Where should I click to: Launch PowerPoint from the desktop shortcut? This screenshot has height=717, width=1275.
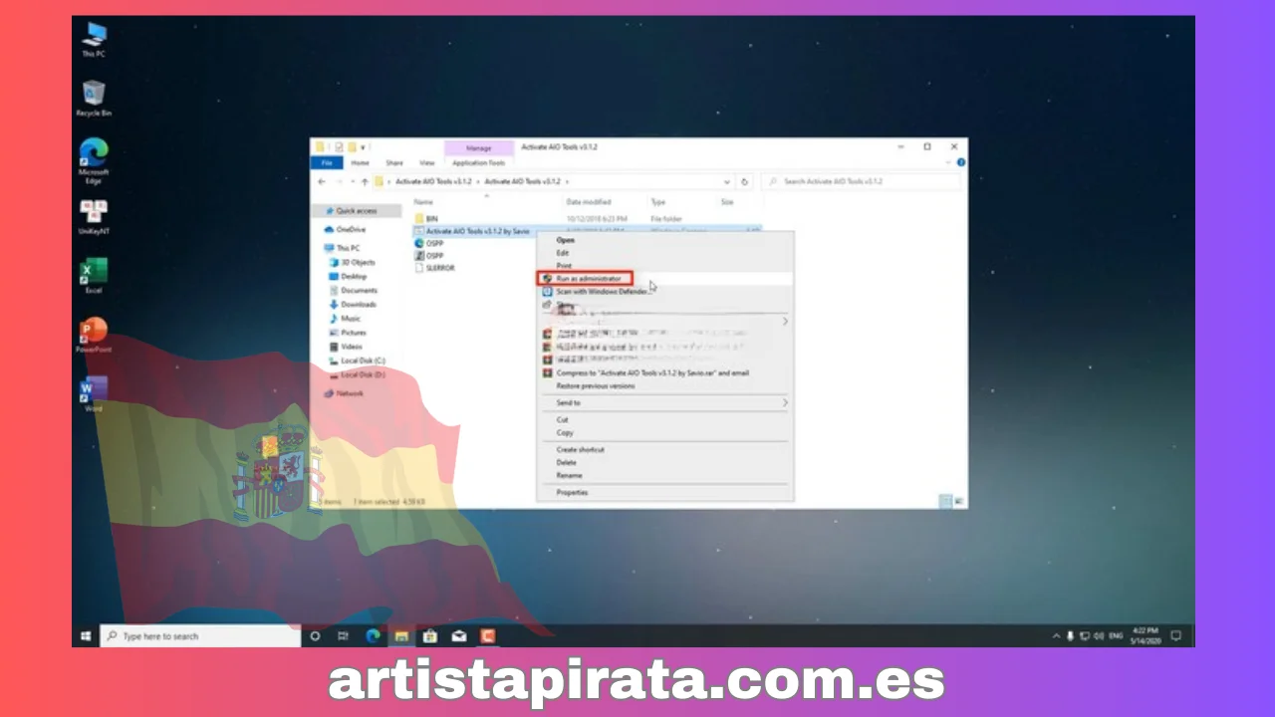pyautogui.click(x=94, y=336)
